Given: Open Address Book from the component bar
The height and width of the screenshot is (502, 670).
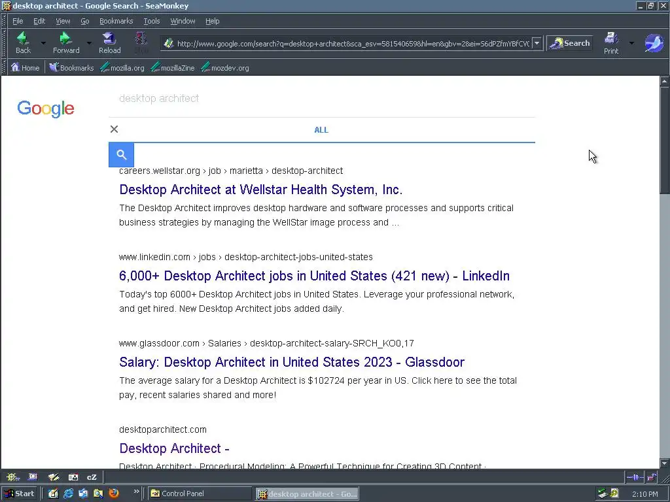Looking at the screenshot, I should click(x=73, y=477).
